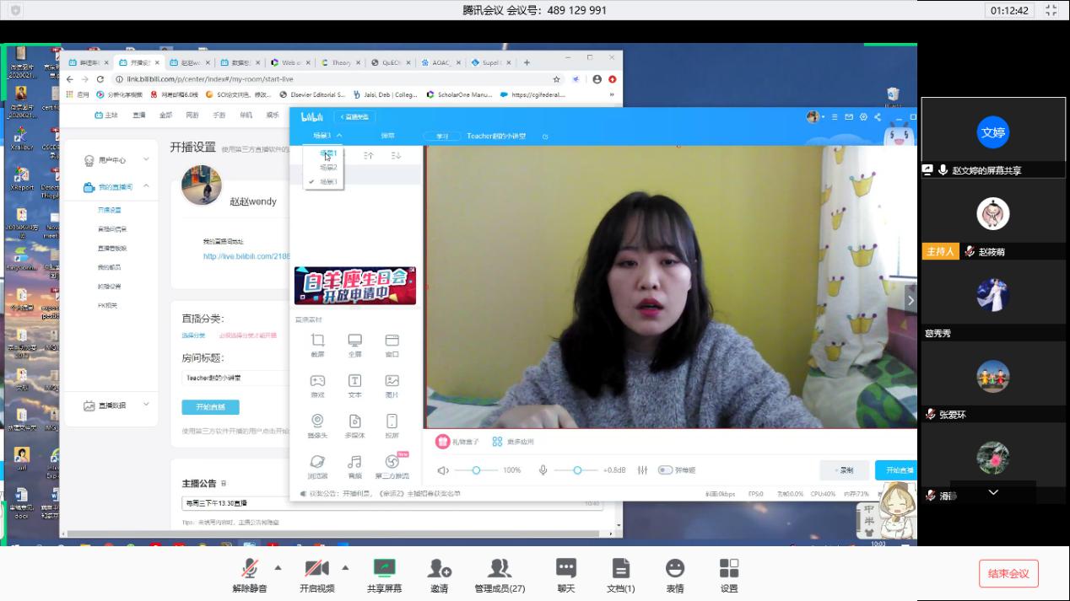Adjust the speaker volume slider at 100%

(x=476, y=470)
